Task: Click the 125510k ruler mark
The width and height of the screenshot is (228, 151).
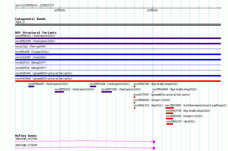Action: pos(60,10)
